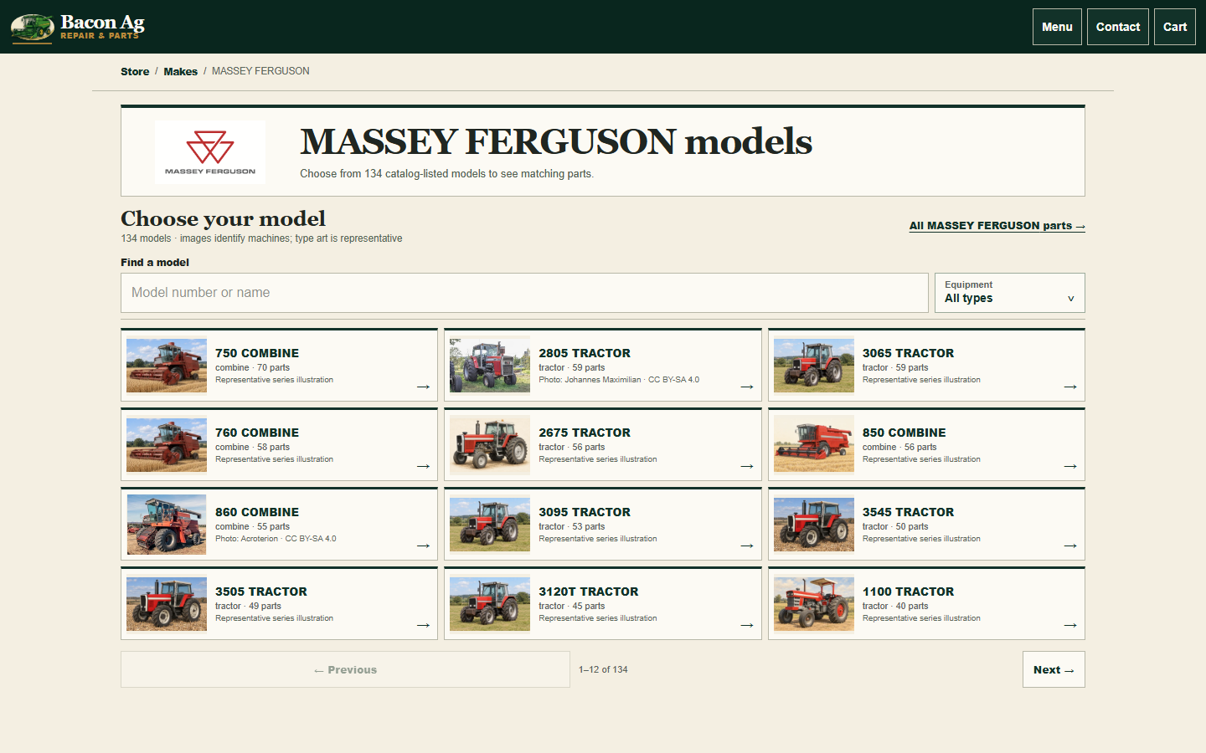Go to the Next page of models
Image resolution: width=1206 pixels, height=753 pixels.
pyautogui.click(x=1054, y=669)
